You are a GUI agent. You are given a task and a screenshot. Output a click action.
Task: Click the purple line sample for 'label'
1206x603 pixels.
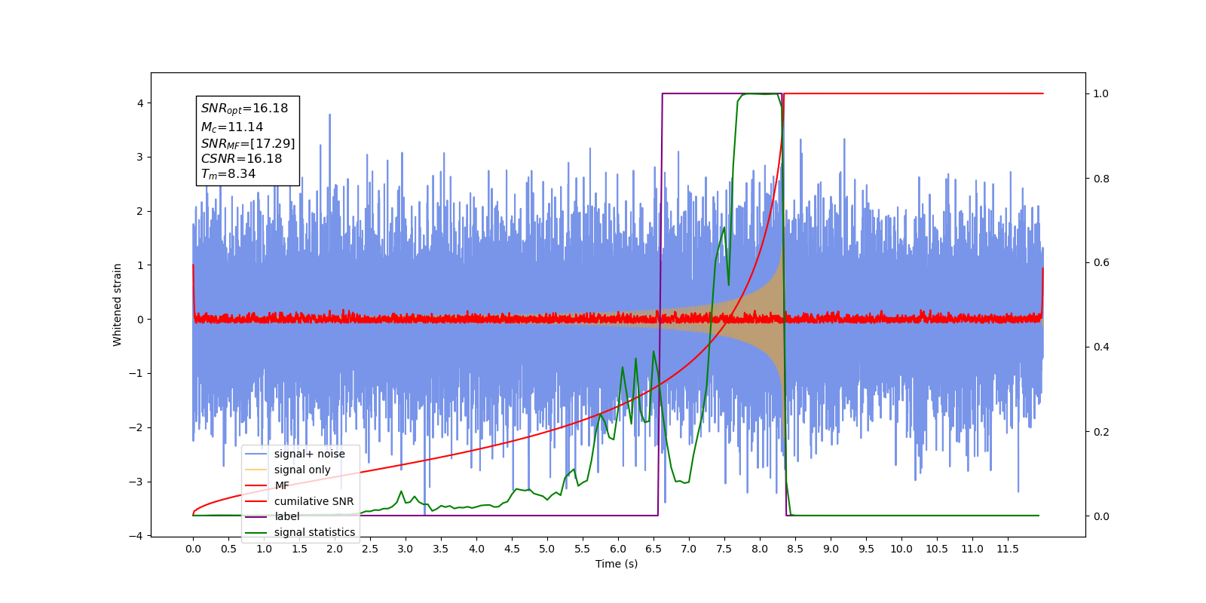(x=257, y=516)
